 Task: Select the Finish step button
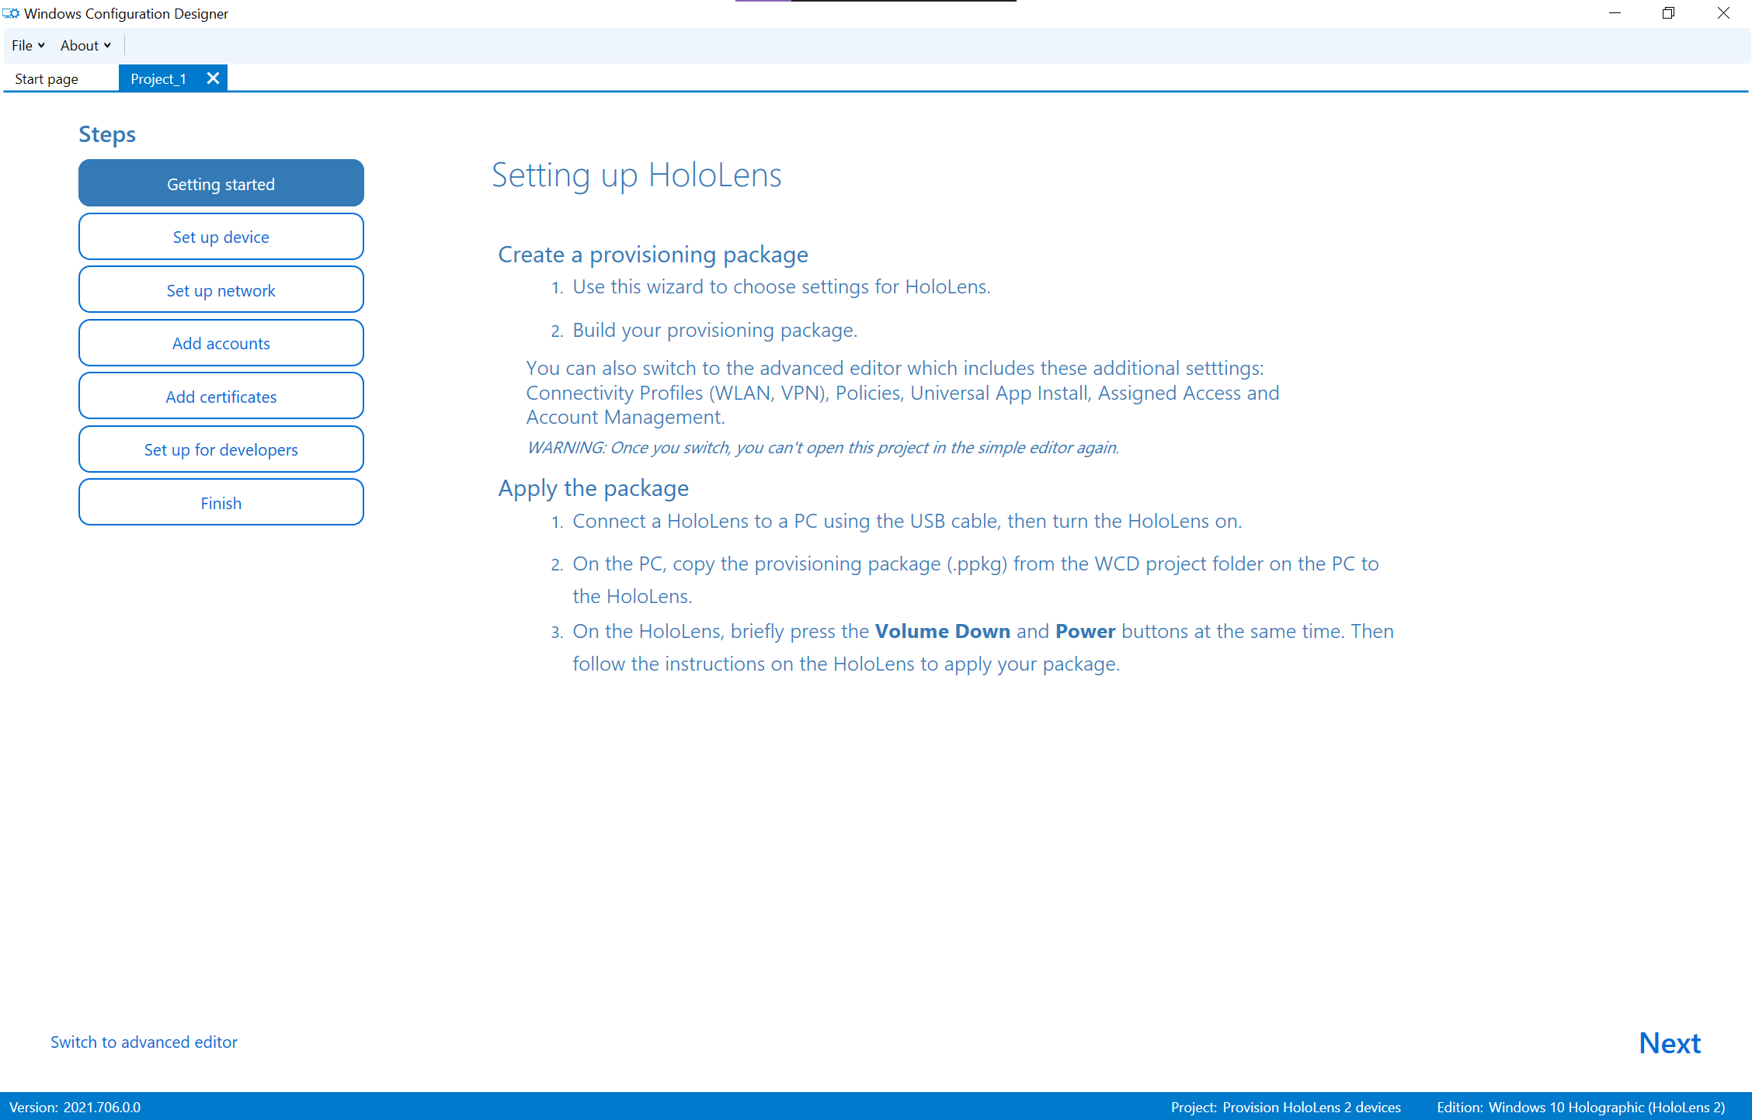click(221, 503)
